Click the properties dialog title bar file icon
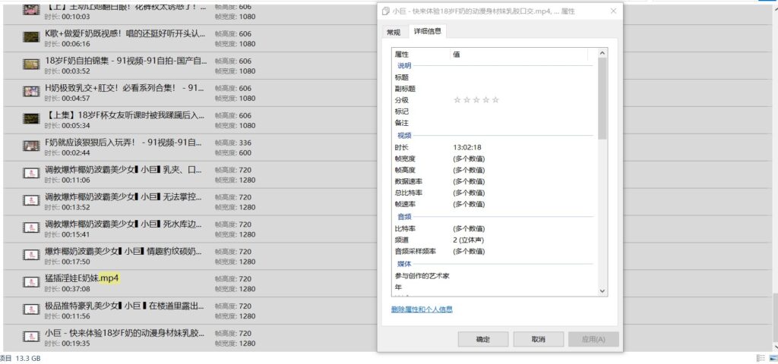This screenshot has height=364, width=778. click(x=387, y=11)
